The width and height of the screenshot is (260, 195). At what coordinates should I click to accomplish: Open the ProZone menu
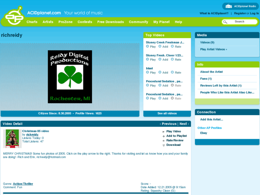click(65, 22)
